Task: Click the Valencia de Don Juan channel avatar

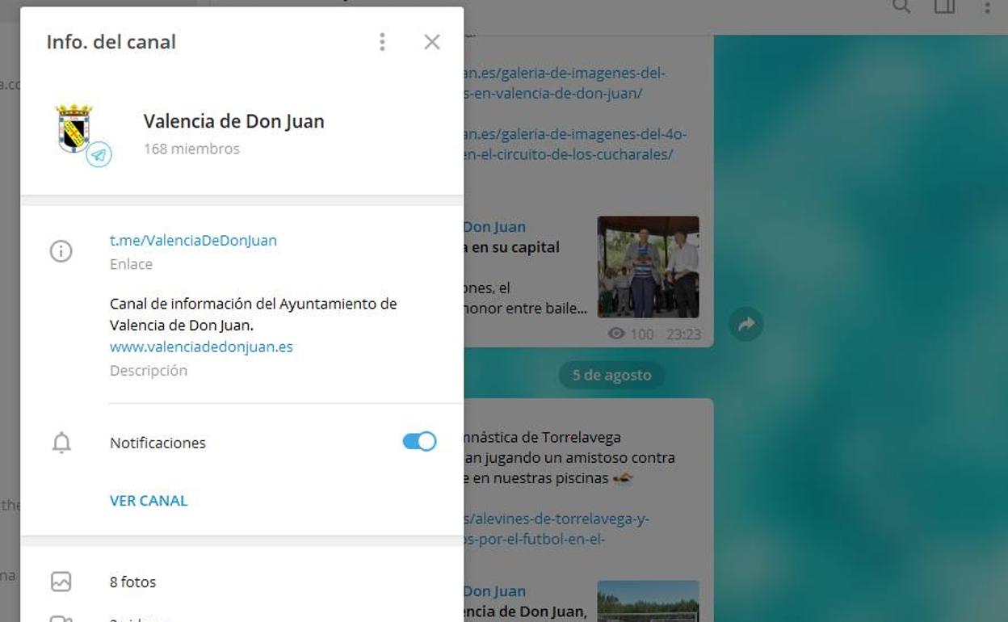Action: [75, 129]
